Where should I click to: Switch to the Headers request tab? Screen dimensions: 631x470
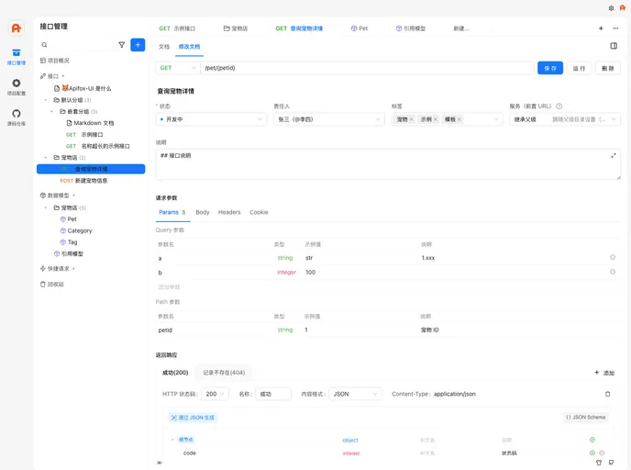click(229, 212)
